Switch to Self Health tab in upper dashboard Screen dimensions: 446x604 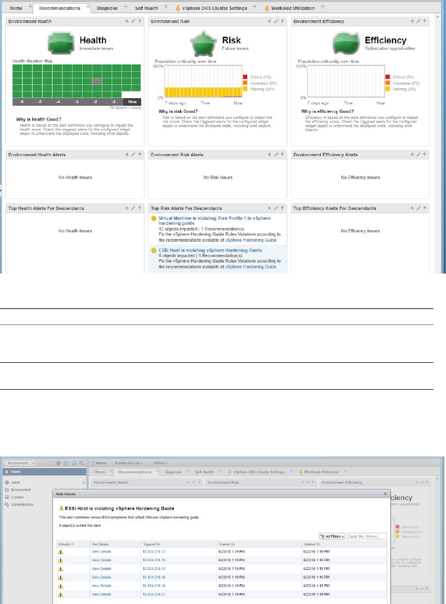(x=147, y=8)
